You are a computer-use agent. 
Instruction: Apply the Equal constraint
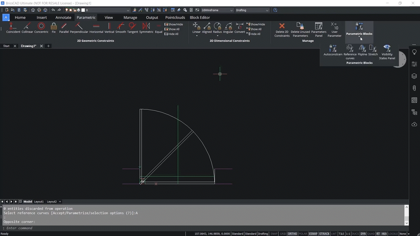(159, 28)
